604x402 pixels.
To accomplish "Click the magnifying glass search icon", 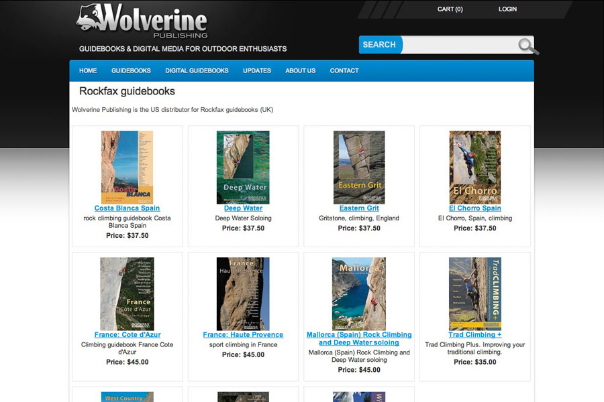I will (527, 46).
